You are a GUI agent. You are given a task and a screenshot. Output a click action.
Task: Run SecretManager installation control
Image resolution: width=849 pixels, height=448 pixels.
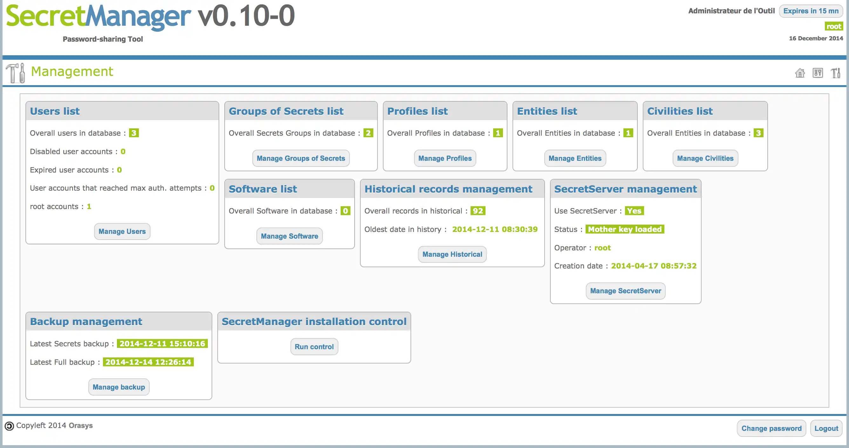315,346
